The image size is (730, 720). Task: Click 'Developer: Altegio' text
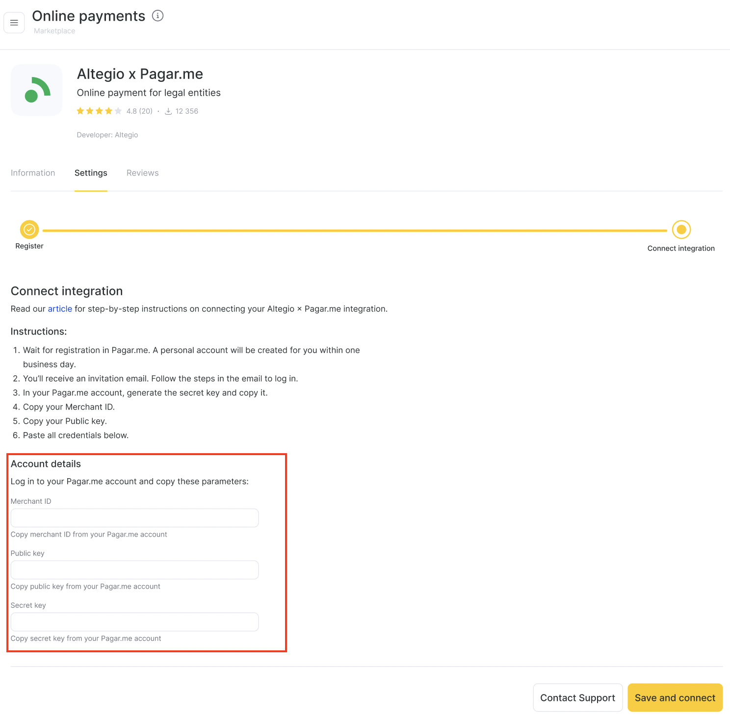tap(107, 135)
